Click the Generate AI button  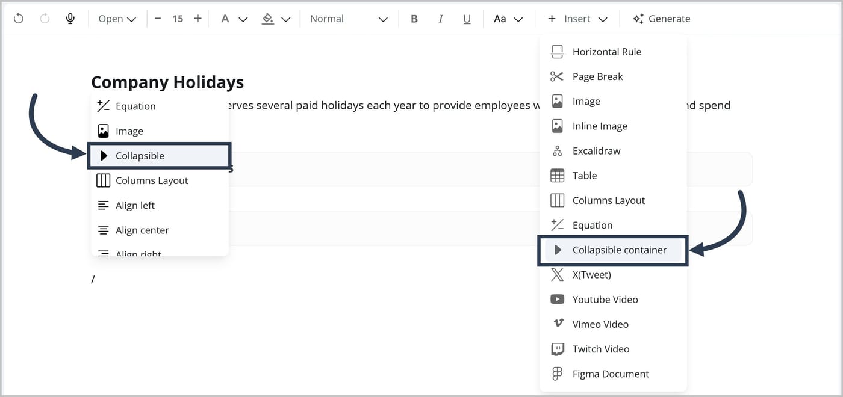click(x=661, y=19)
